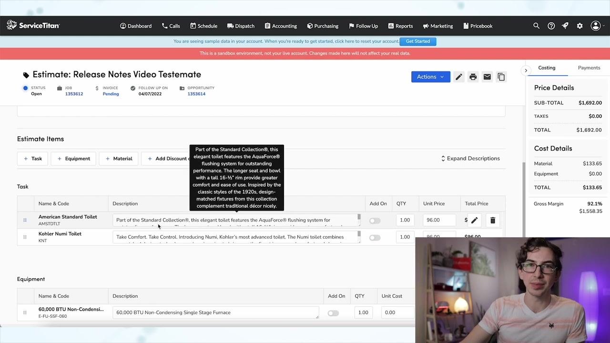The image size is (610, 343).
Task: Add Material to the estimate
Action: (119, 159)
